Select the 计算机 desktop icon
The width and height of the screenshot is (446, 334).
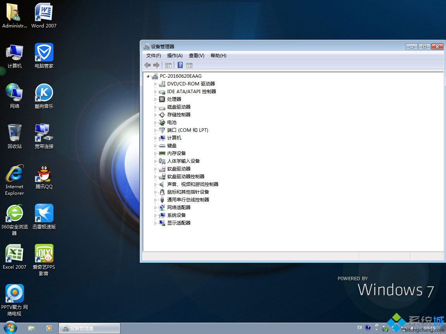tap(14, 56)
